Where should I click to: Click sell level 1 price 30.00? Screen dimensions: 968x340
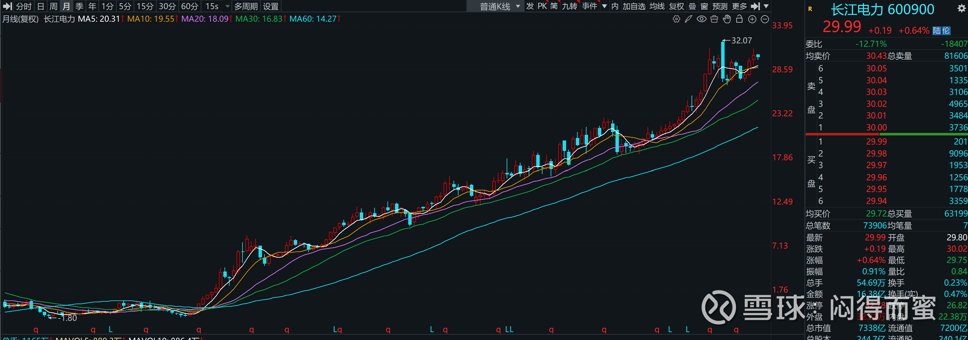tap(876, 128)
